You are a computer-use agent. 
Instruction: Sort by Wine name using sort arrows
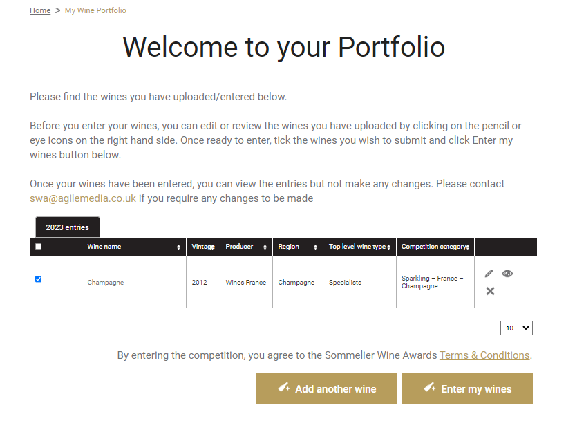(178, 247)
